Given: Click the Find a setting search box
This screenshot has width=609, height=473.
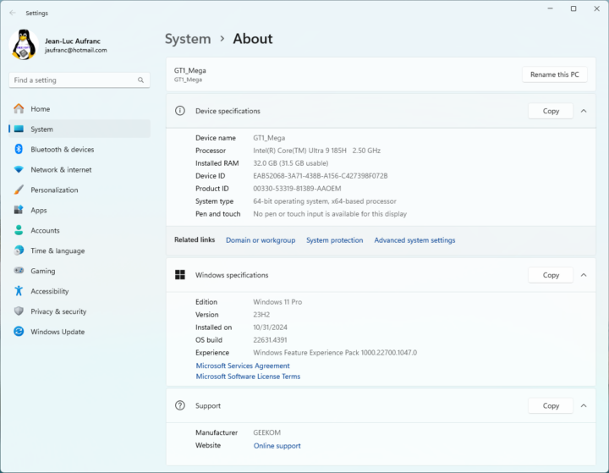Looking at the screenshot, I should click(x=80, y=80).
